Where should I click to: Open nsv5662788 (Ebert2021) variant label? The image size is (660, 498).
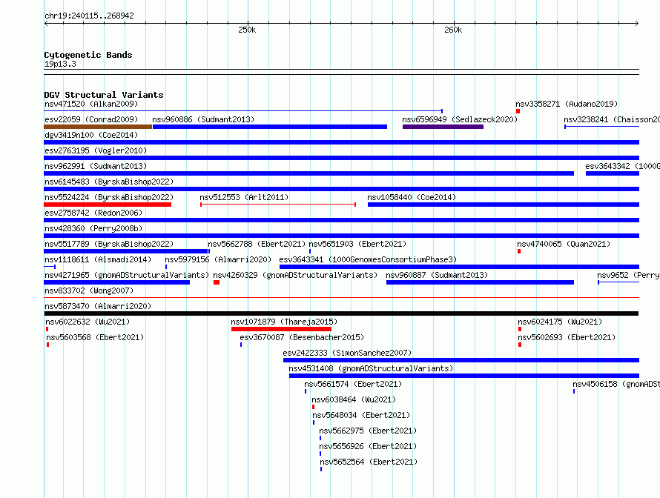257,244
